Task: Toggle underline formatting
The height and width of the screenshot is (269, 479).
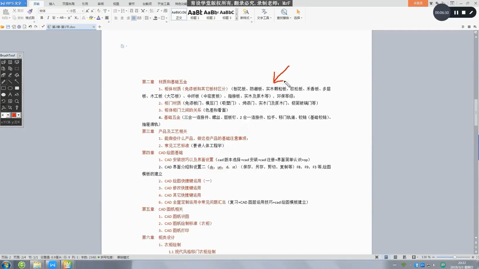Action: tap(54, 18)
